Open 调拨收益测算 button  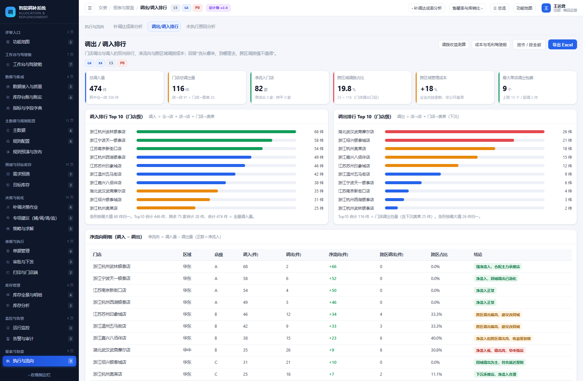click(453, 45)
